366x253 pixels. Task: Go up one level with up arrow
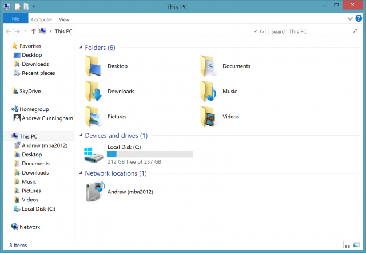(x=34, y=31)
